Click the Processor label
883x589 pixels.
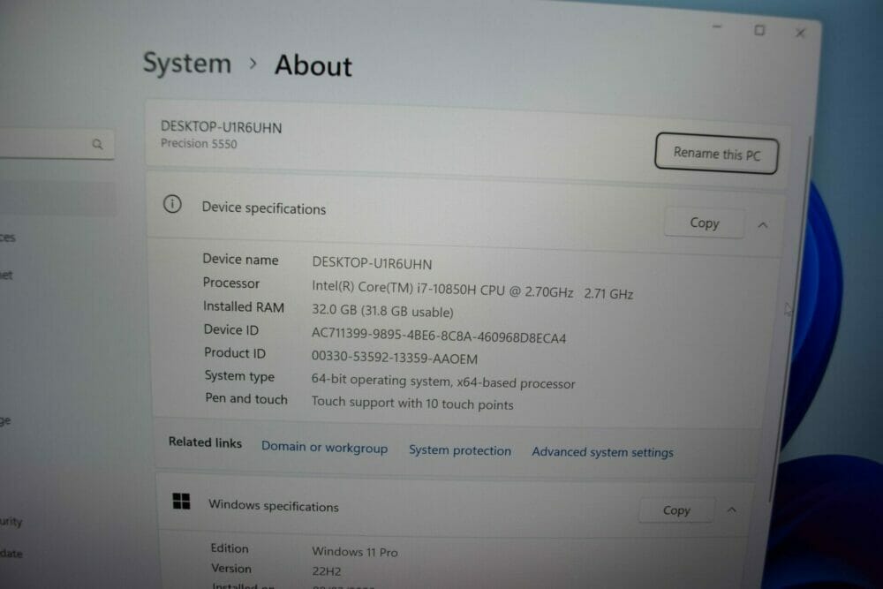230,283
